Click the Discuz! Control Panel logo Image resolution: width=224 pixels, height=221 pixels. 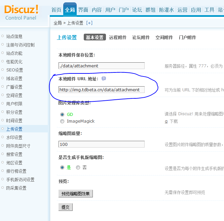[x=21, y=12]
